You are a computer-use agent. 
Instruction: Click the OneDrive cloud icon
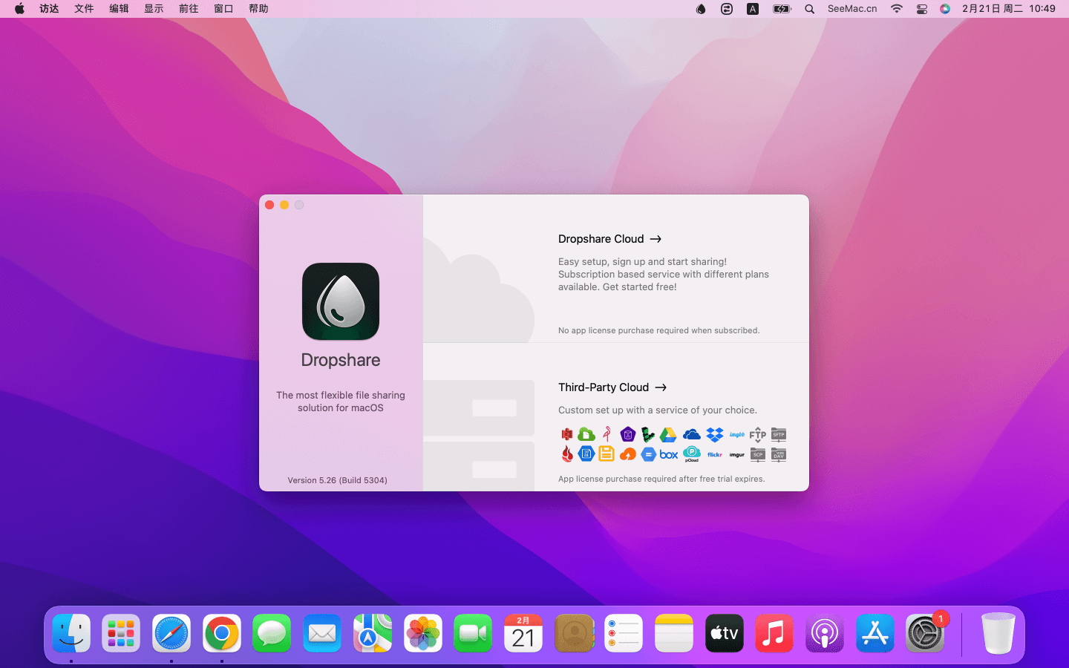point(691,435)
